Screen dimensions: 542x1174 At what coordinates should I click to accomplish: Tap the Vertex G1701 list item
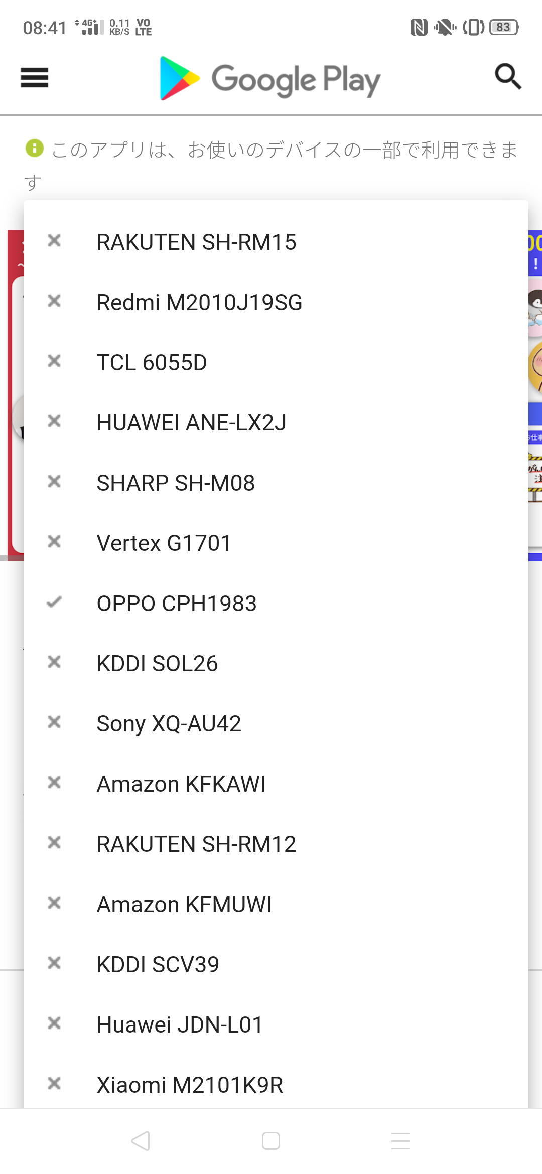tap(164, 543)
